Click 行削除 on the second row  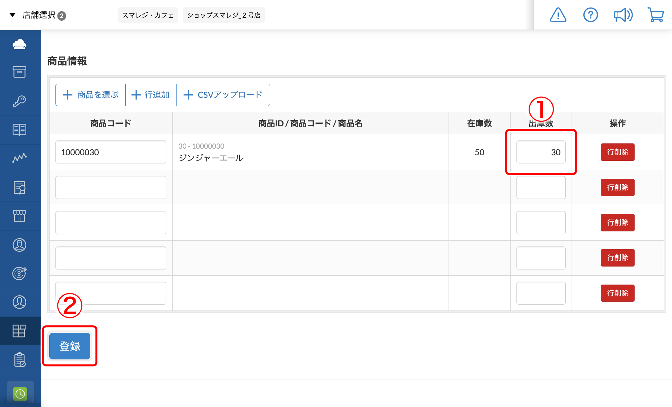pos(618,187)
